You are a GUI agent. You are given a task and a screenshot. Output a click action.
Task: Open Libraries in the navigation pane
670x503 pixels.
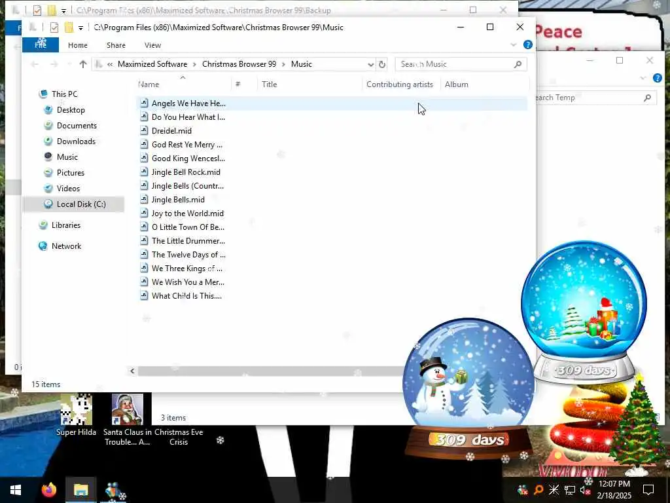coord(66,225)
